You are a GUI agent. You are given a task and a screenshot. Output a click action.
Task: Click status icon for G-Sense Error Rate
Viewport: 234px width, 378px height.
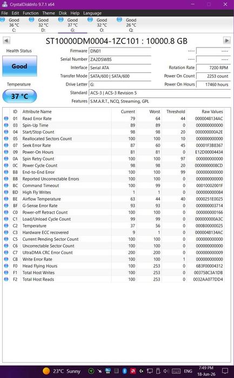(6, 205)
